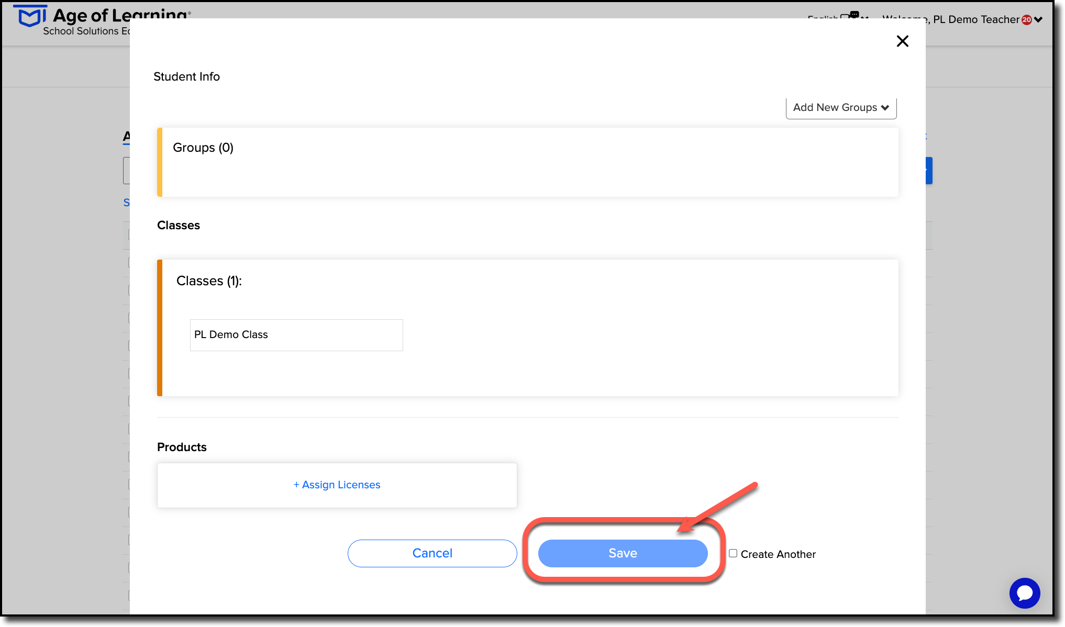Click the Student Info title text

point(186,77)
